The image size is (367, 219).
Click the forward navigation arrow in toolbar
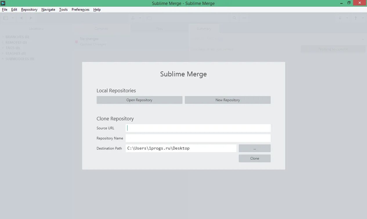point(31,18)
